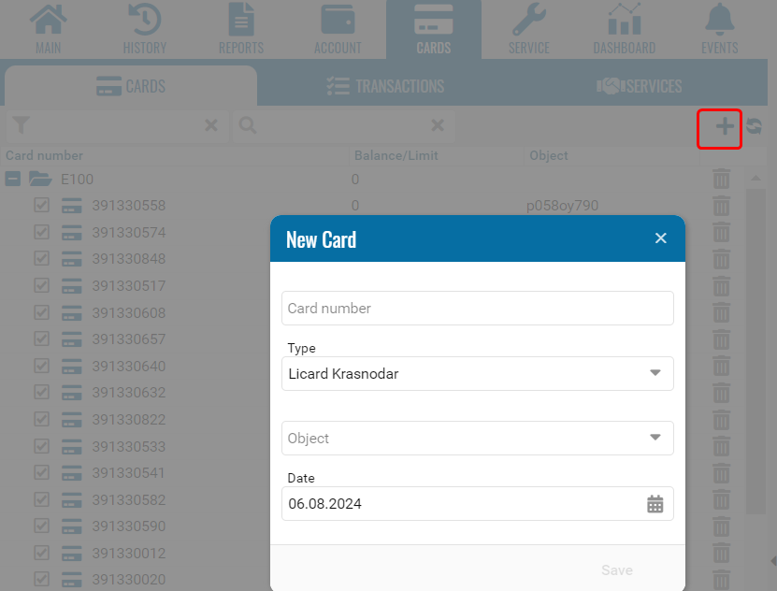Click the Save button

(616, 570)
